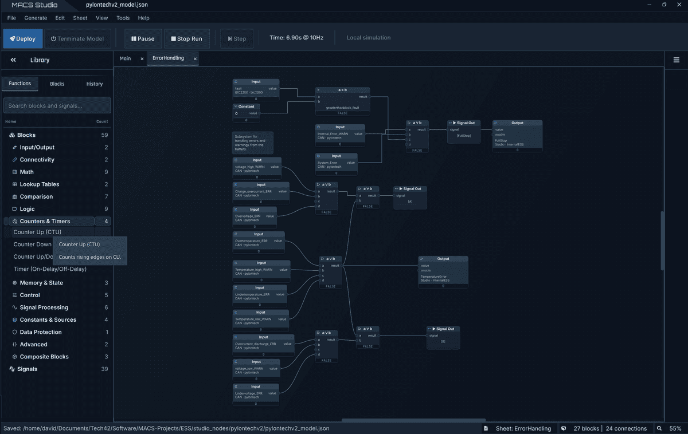
Task: Open the Edit menu
Action: [x=60, y=18]
